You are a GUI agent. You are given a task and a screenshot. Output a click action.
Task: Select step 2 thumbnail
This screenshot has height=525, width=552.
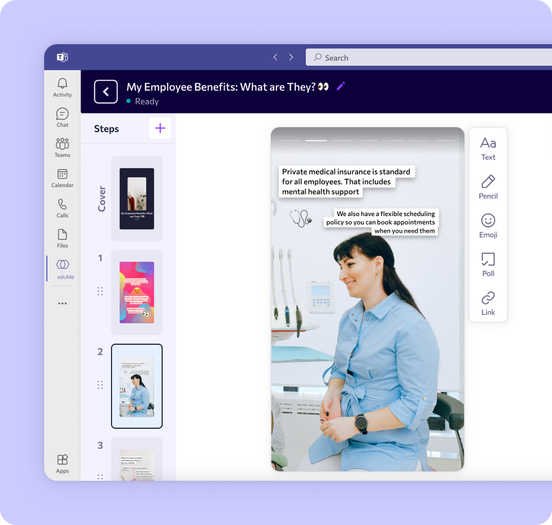coord(137,386)
